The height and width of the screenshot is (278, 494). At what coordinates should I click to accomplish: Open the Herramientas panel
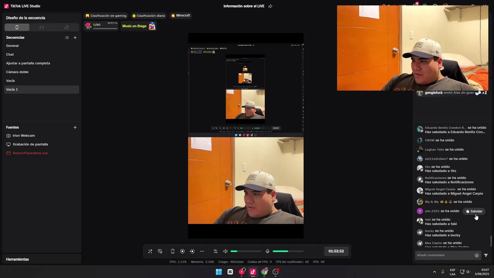click(42, 259)
